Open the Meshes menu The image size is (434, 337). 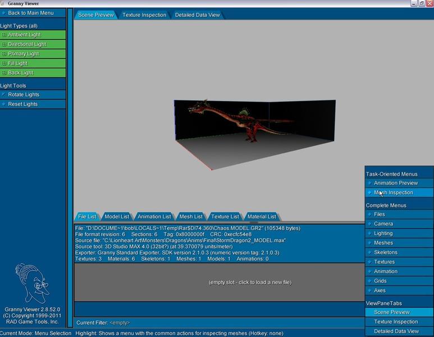pyautogui.click(x=399, y=243)
